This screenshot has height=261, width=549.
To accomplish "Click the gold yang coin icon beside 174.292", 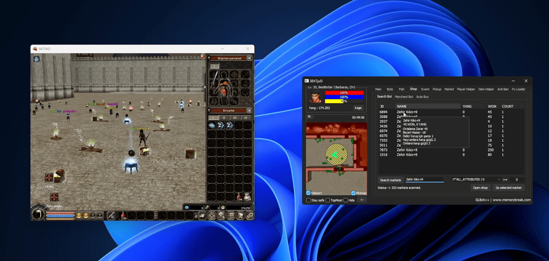I will pyautogui.click(x=223, y=208).
